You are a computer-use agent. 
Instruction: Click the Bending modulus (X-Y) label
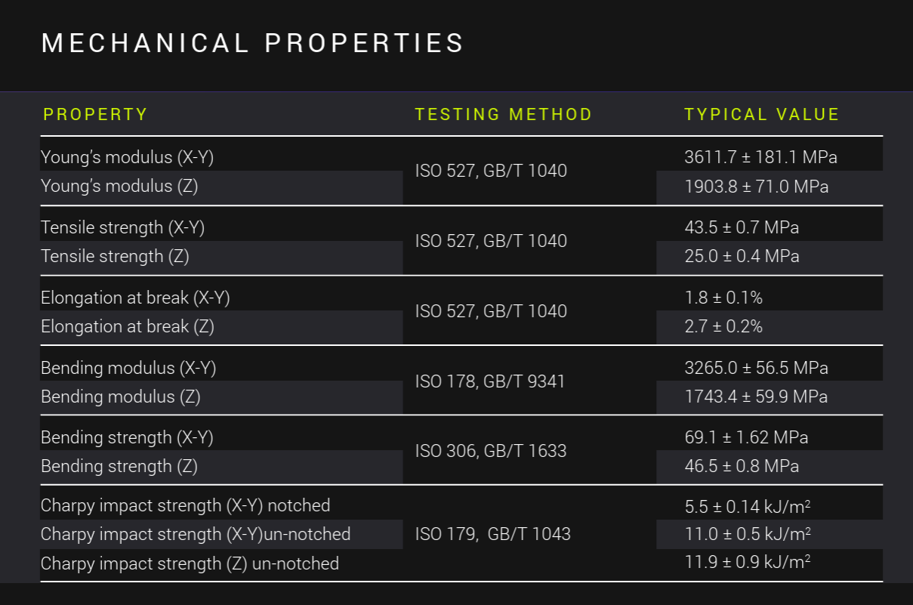[x=128, y=368]
